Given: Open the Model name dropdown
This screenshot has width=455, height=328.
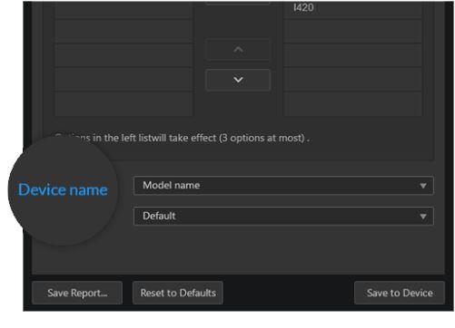Looking at the screenshot, I should pyautogui.click(x=283, y=186).
